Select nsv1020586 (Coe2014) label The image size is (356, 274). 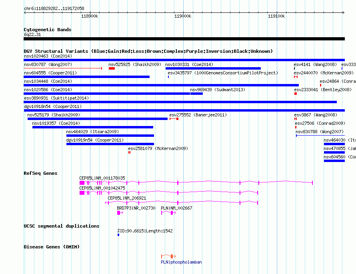click(48, 90)
